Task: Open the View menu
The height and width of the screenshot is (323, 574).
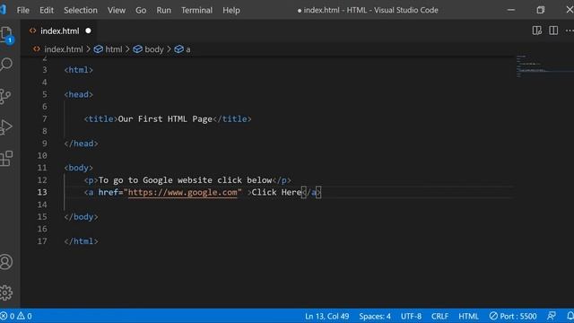Action: coord(117,10)
